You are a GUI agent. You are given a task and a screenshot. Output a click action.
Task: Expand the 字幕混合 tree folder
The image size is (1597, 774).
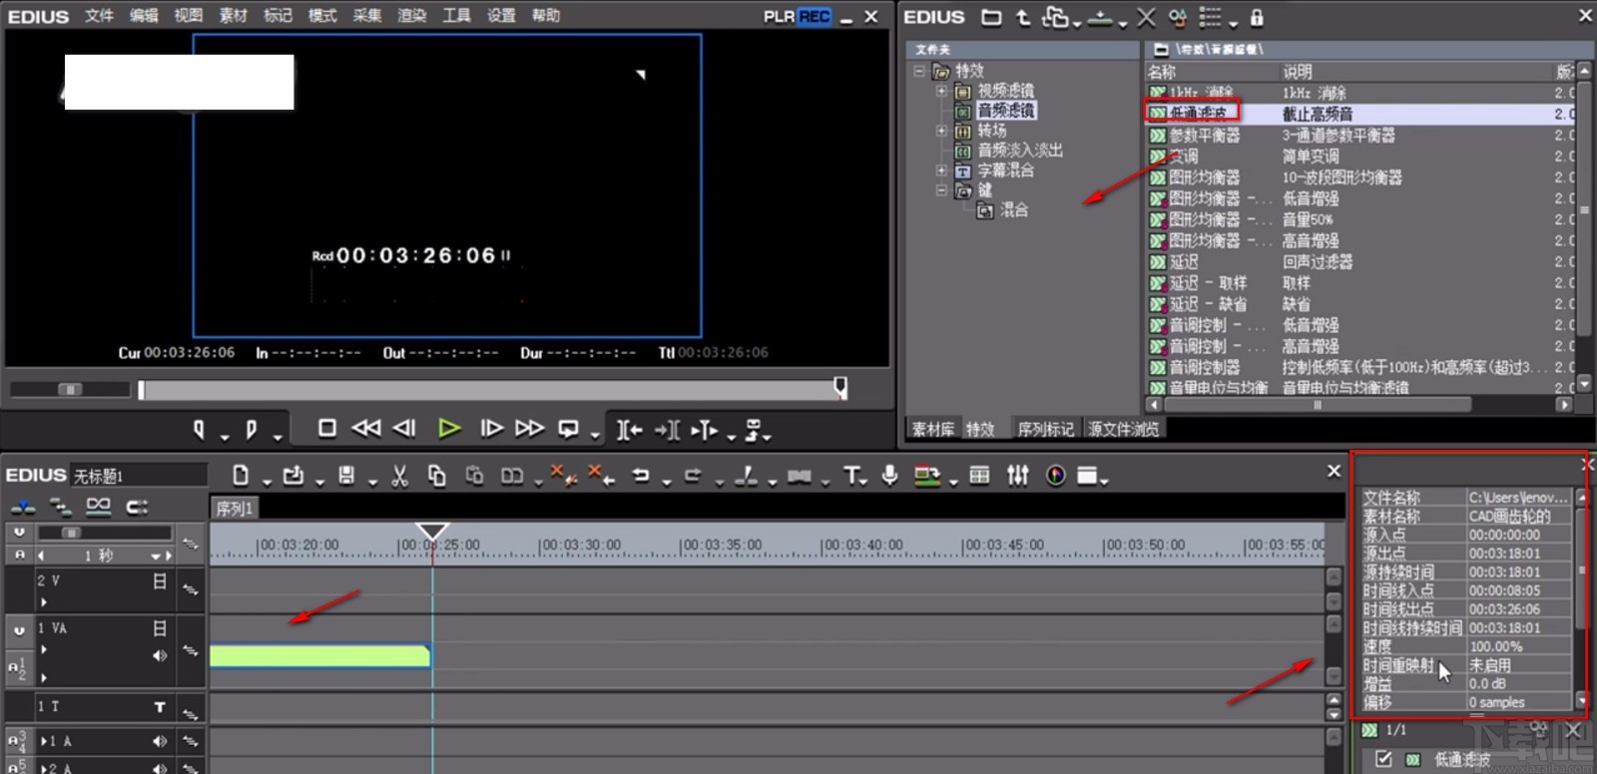(940, 171)
